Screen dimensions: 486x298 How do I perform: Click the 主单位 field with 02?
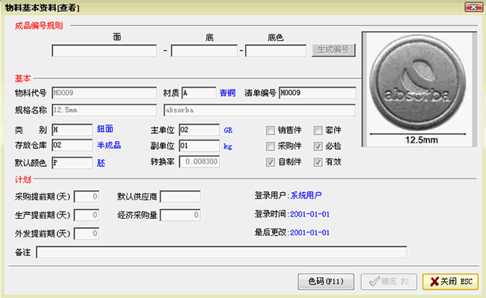tap(200, 130)
